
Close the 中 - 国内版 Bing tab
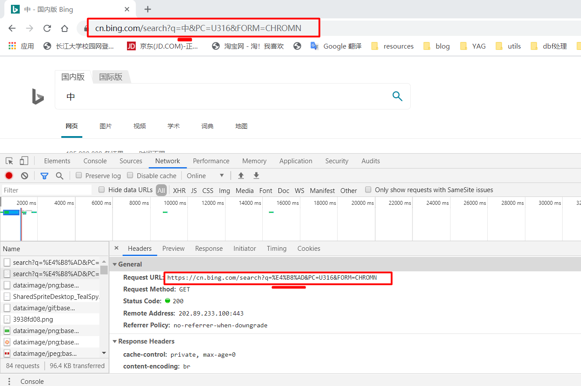pyautogui.click(x=127, y=9)
